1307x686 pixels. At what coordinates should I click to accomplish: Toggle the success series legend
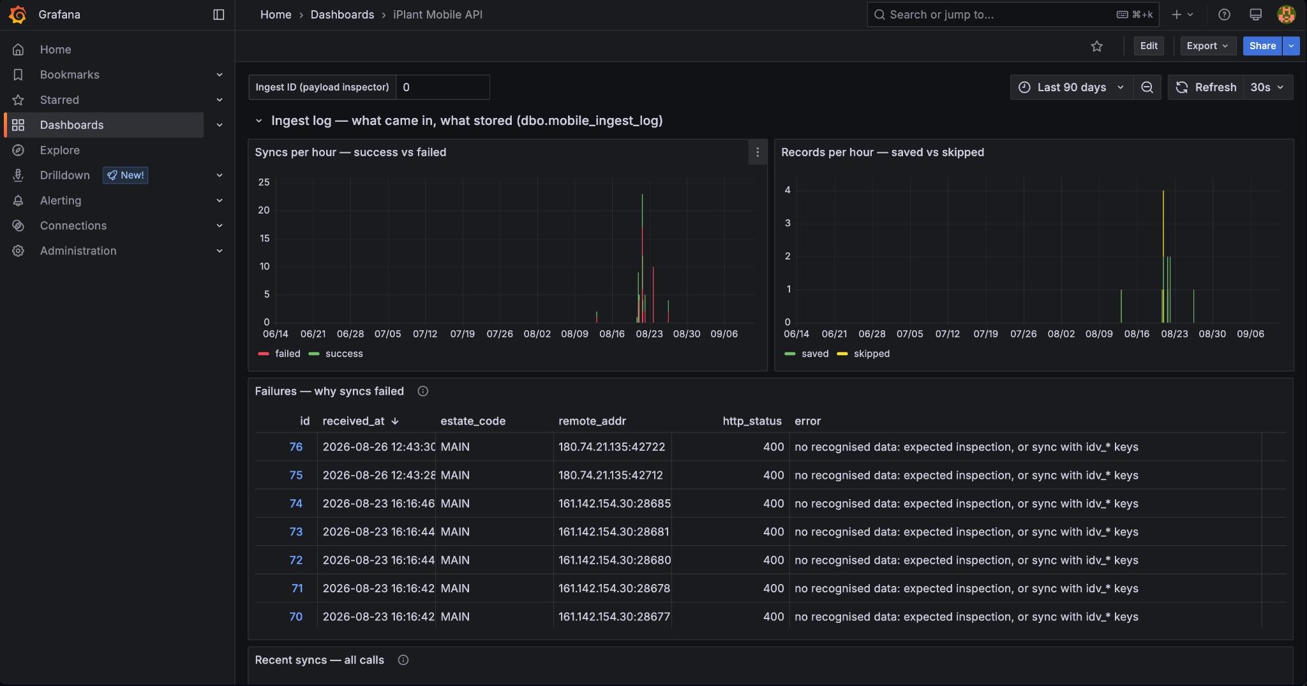[x=336, y=354]
